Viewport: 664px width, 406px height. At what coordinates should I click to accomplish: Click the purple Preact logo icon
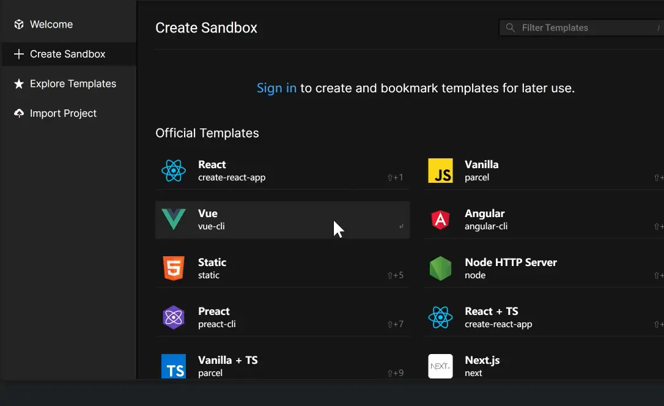coord(174,317)
